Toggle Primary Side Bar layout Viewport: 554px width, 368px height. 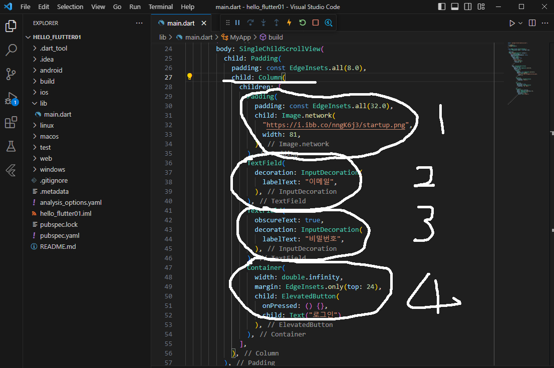coord(442,7)
